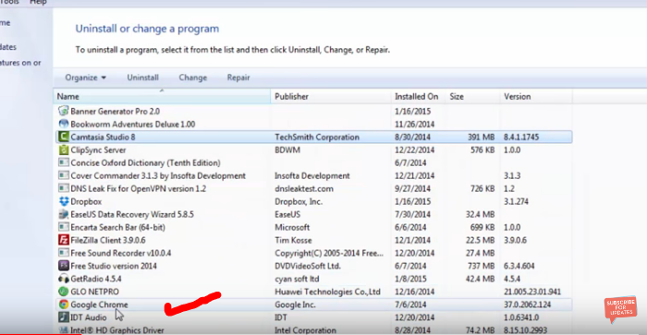Image resolution: width=647 pixels, height=335 pixels.
Task: Select Intel HD Graphics Driver entry
Action: 117,330
